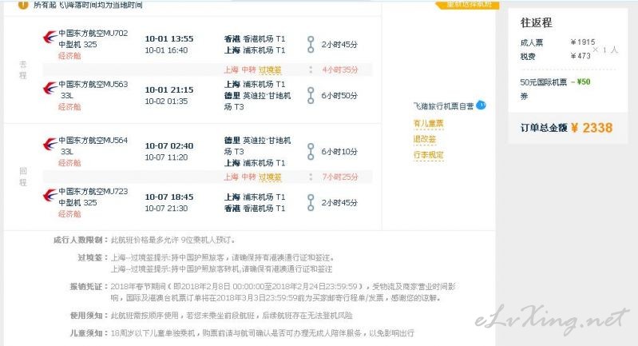Click the arrival time 10-02 01:35
Image resolution: width=638 pixels, height=346 pixels.
tap(166, 101)
